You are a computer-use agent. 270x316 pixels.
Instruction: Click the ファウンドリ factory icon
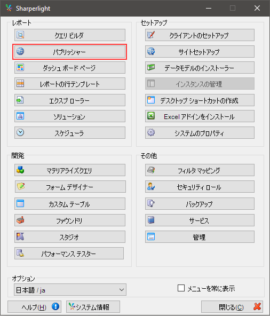[x=20, y=220]
